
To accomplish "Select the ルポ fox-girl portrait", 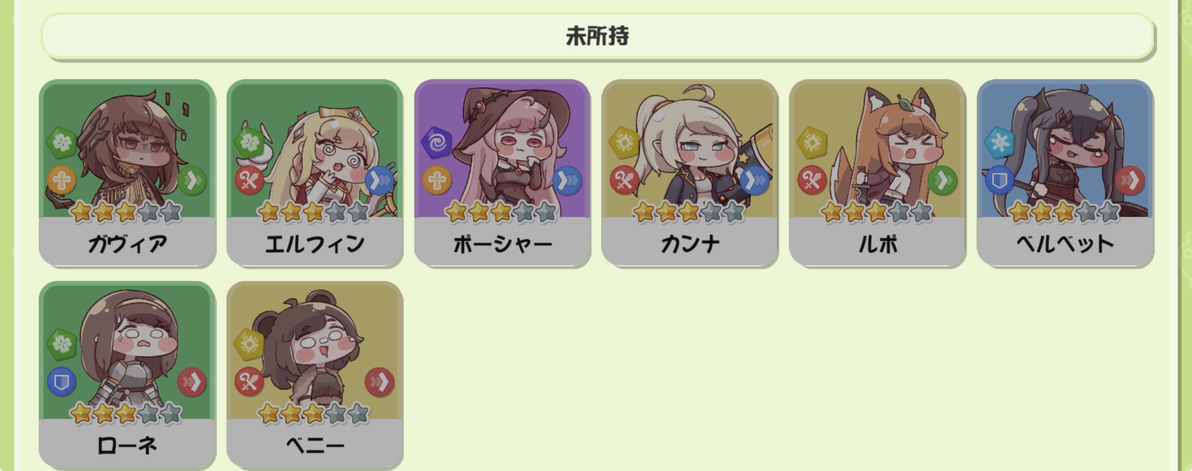I will click(877, 150).
